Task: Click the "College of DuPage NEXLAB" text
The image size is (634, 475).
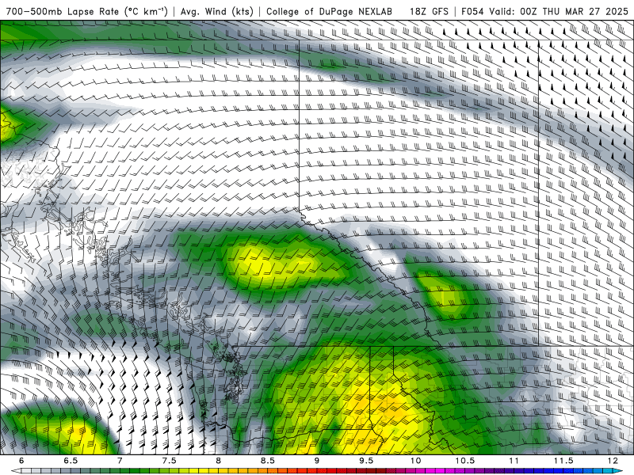Action: (329, 11)
